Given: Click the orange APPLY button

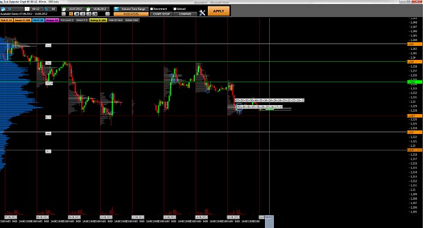Looking at the screenshot, I should pyautogui.click(x=218, y=11).
